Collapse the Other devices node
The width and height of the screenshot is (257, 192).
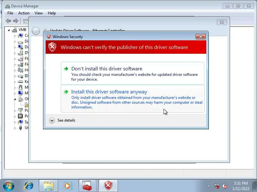[15, 99]
